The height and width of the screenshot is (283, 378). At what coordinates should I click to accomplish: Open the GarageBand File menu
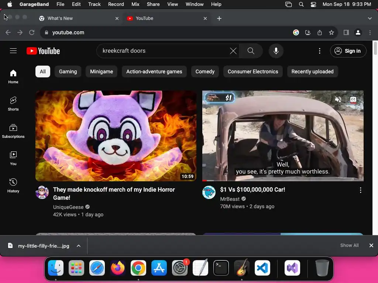60,4
